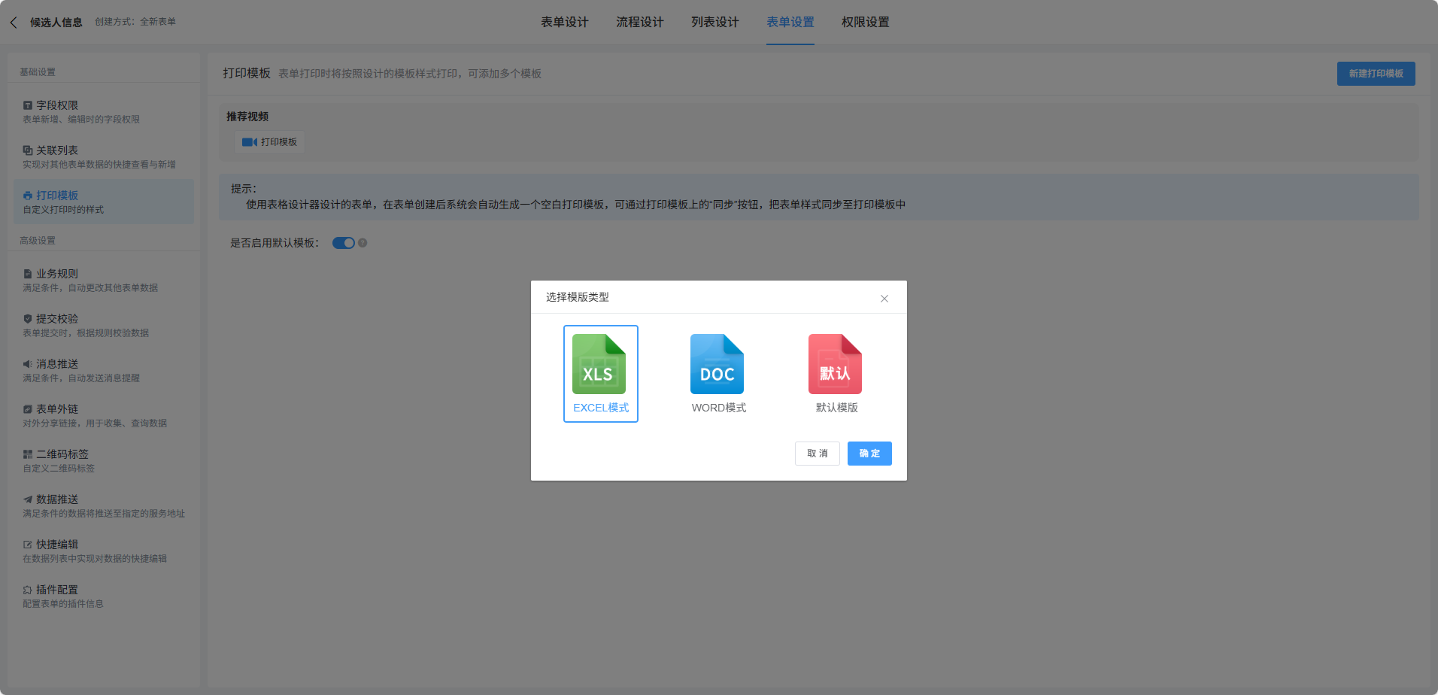Click help icon beside default template toggle

(363, 243)
